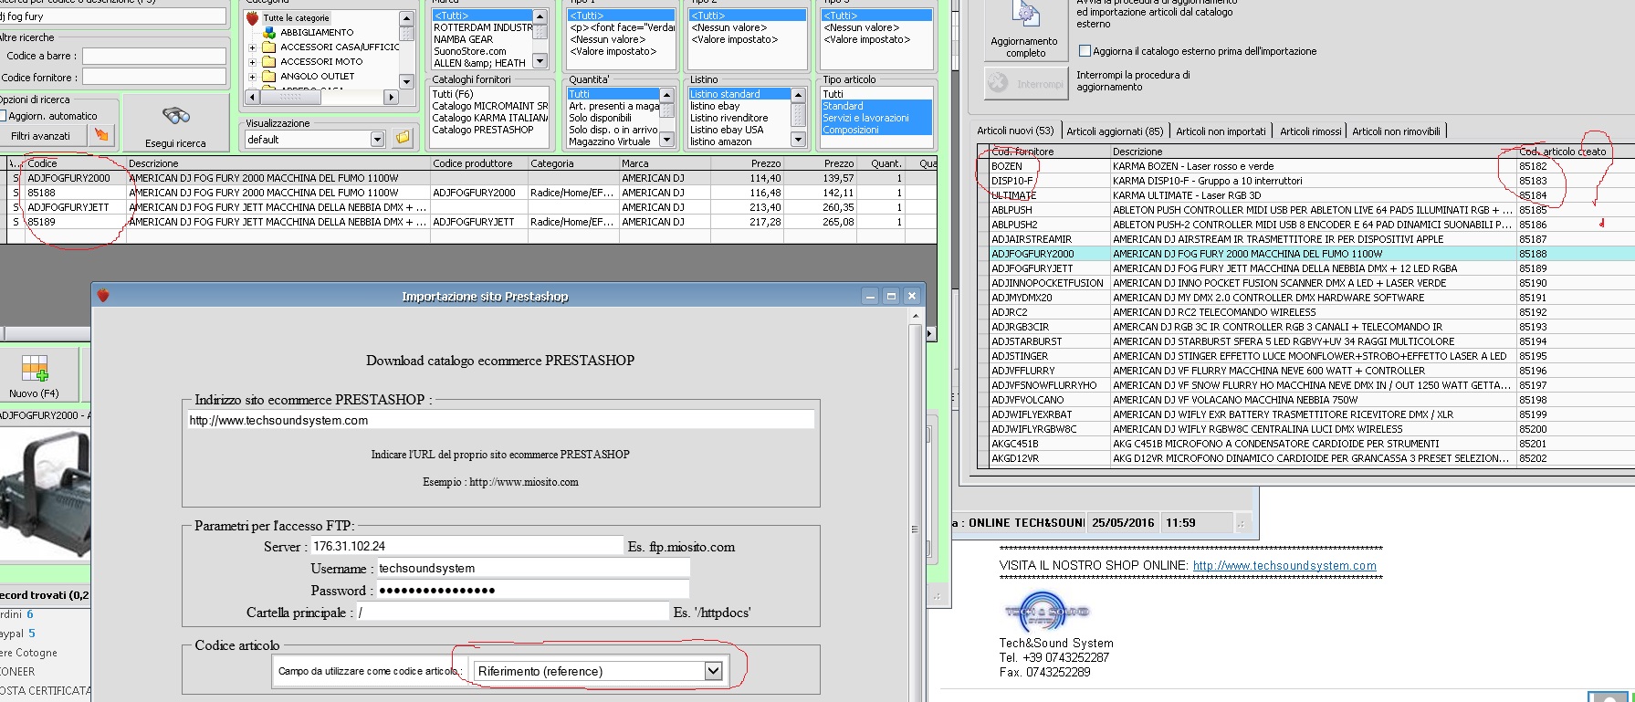
Task: Switch to the Articoli nuovi (53) tab
Action: click(1015, 131)
